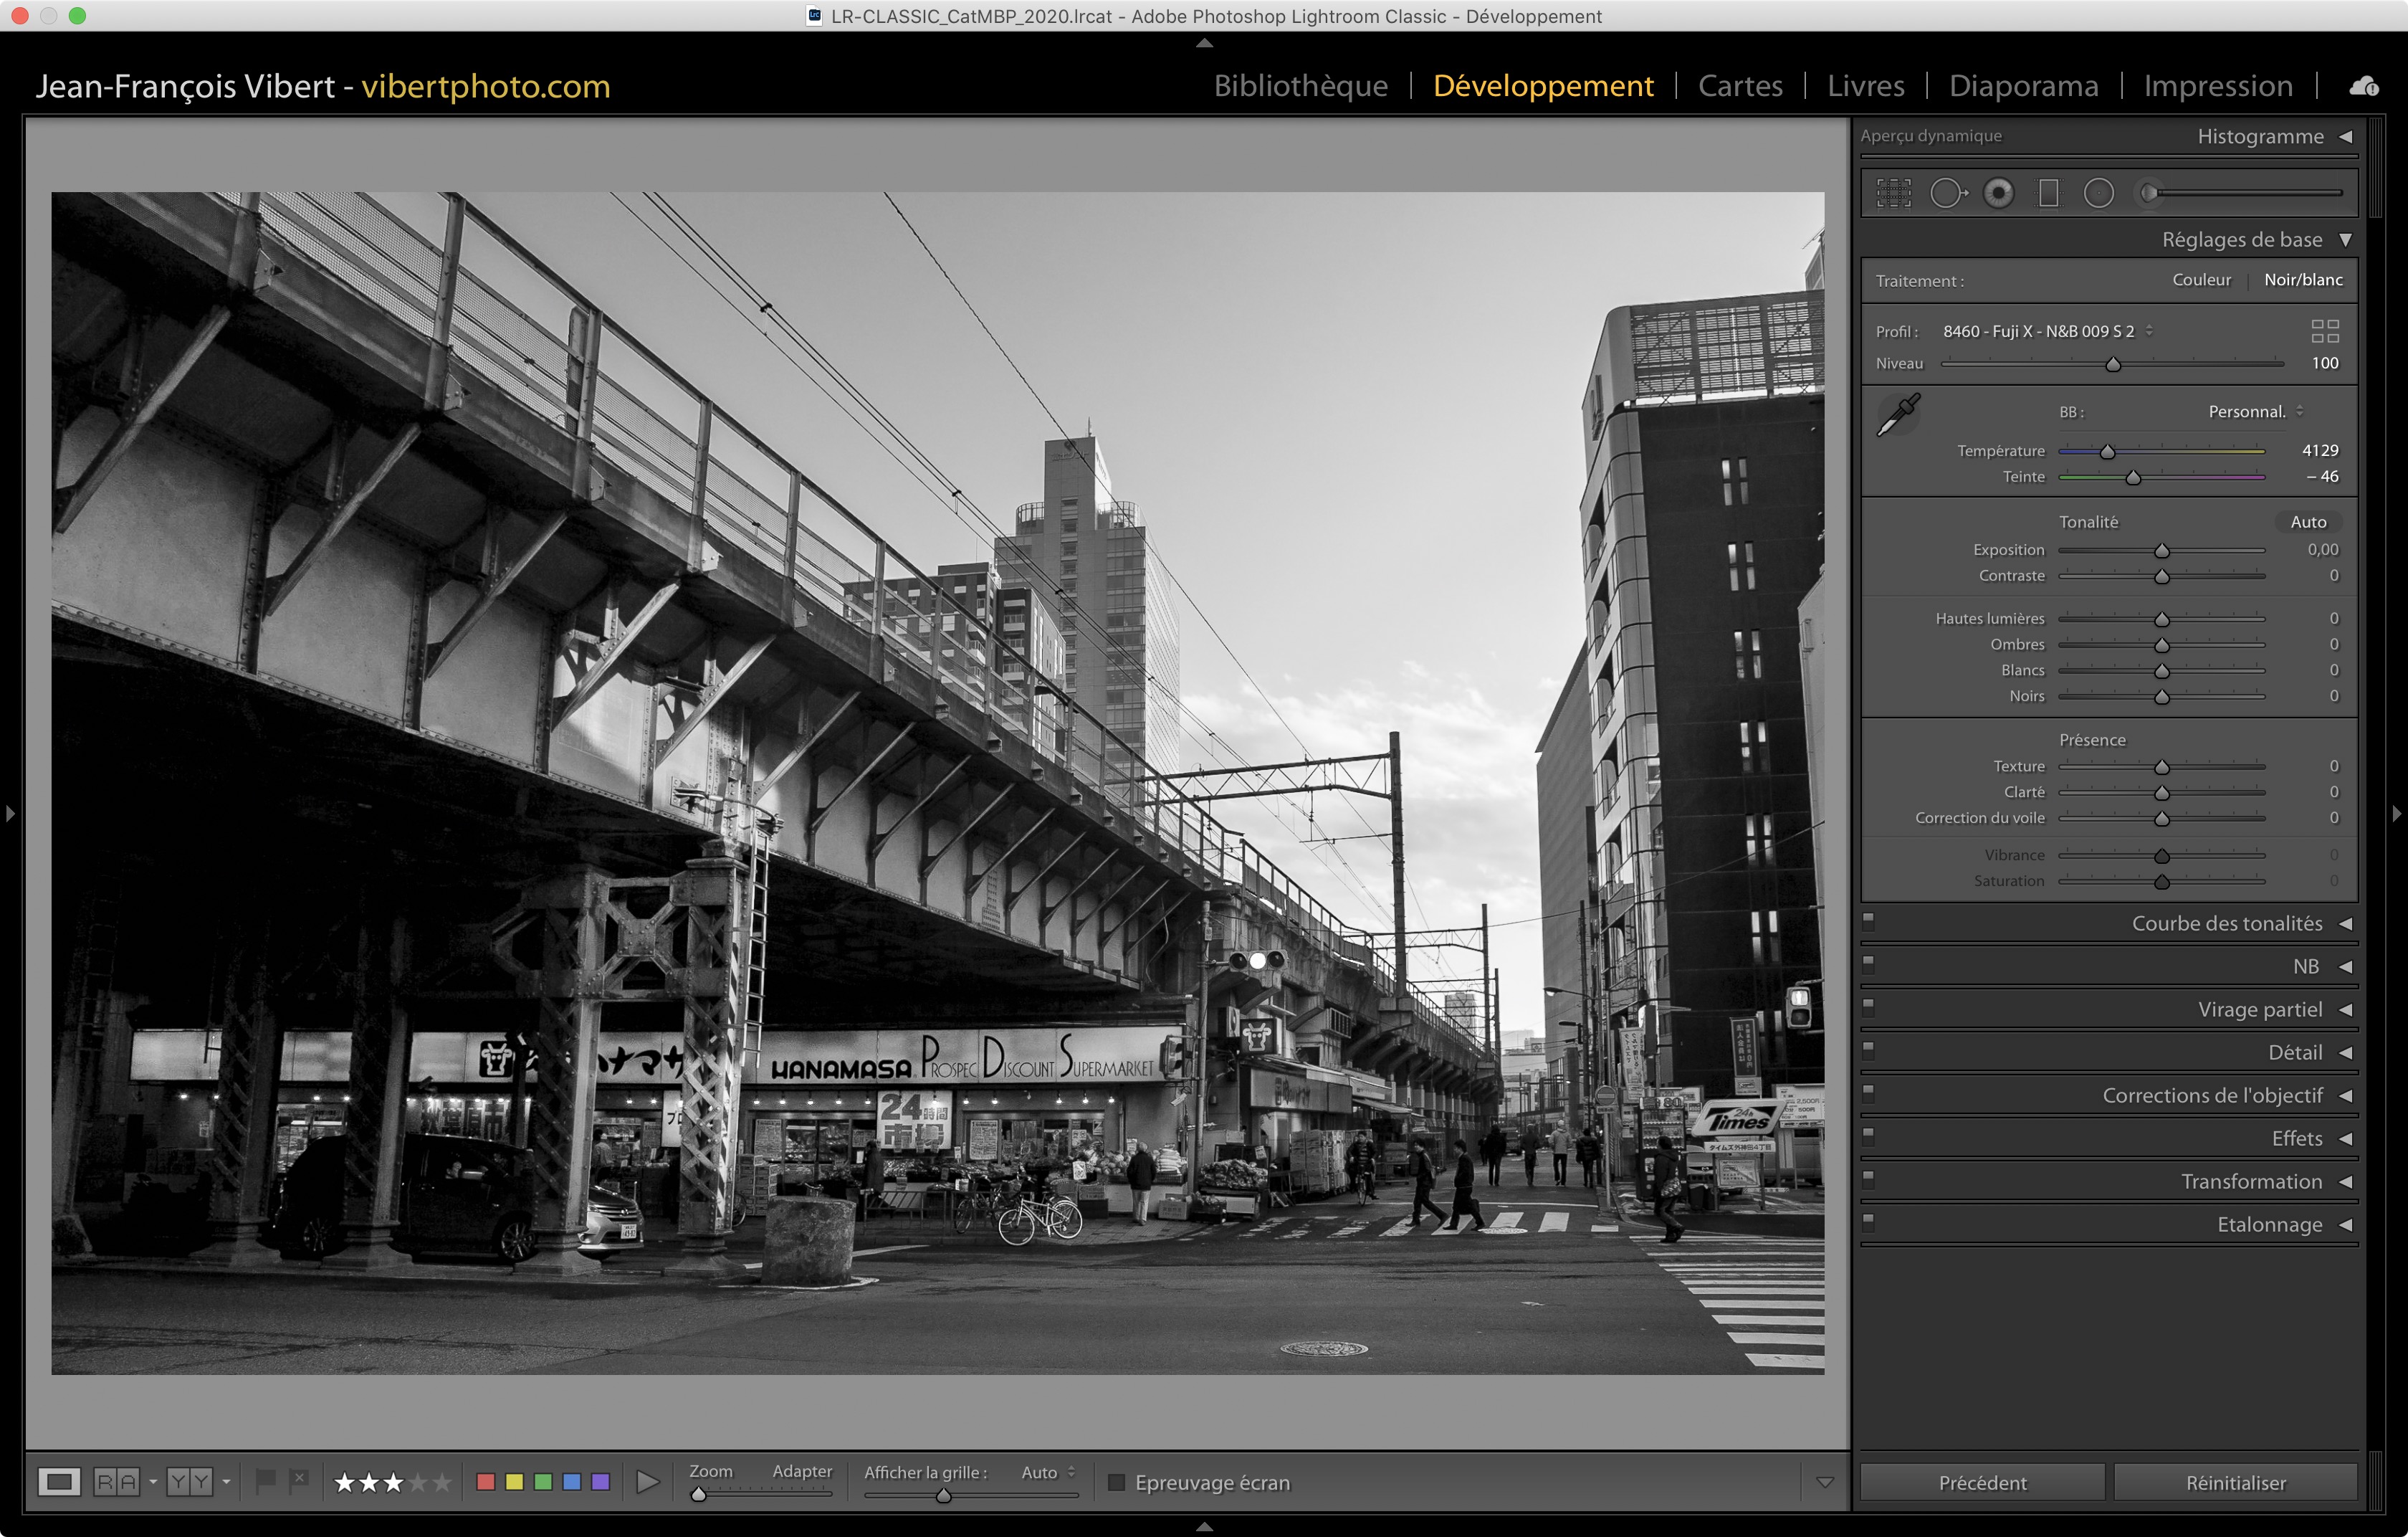Viewport: 2408px width, 1537px height.
Task: Open the Afficher la grille Auto dropdown
Action: (1047, 1472)
